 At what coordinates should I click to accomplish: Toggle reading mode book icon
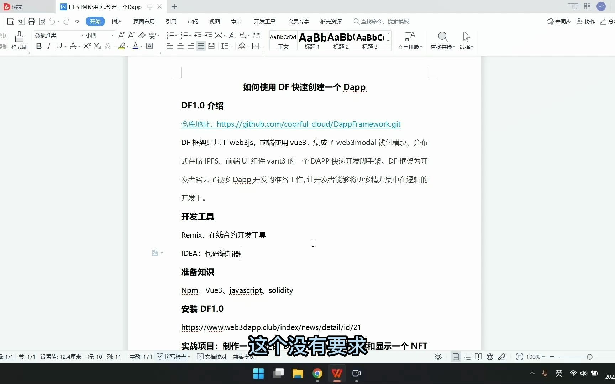pyautogui.click(x=479, y=357)
